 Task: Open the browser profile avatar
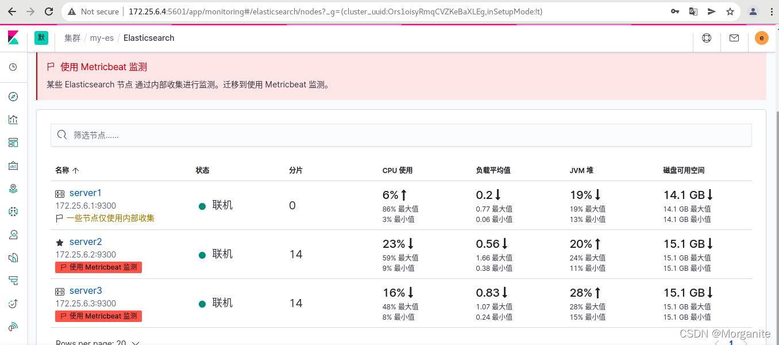coord(753,11)
